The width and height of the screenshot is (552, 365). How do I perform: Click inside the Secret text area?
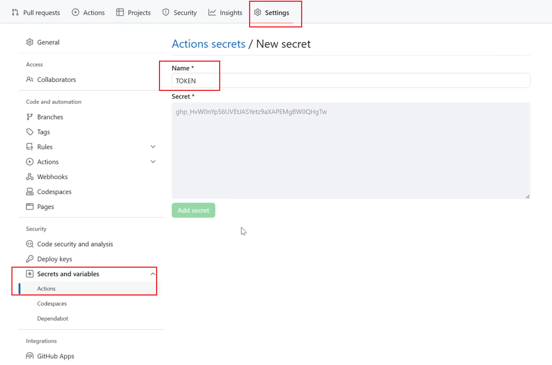351,151
